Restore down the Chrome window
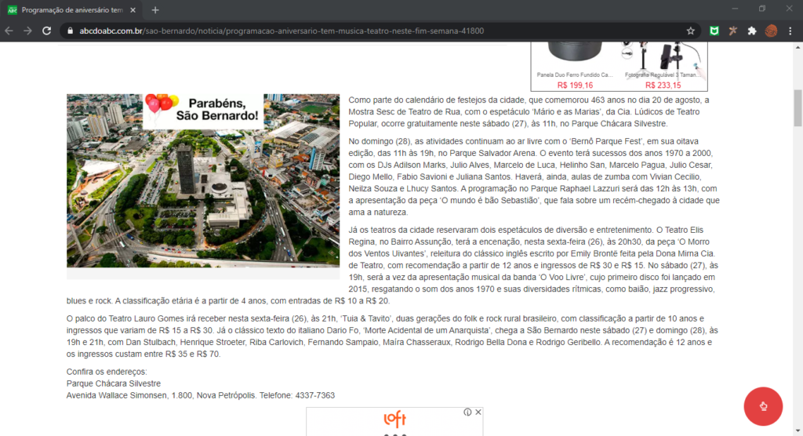The image size is (803, 436). click(762, 9)
